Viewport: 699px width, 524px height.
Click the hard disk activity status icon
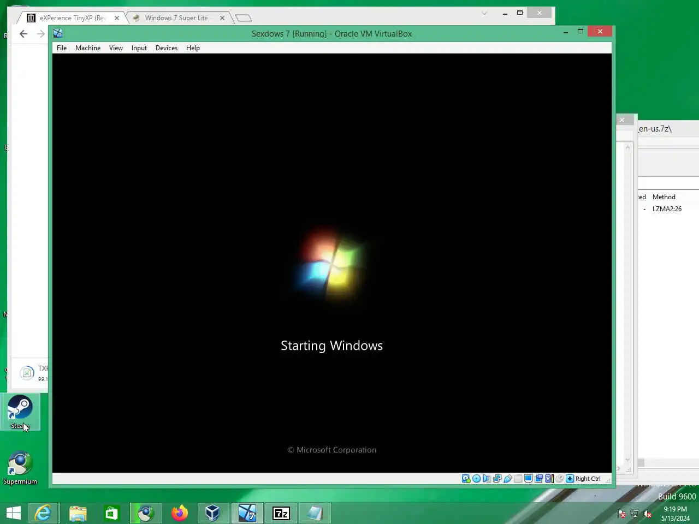click(x=466, y=479)
